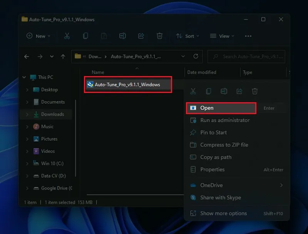Go up one folder level
Screen dimensions: 308x234
coord(63,56)
